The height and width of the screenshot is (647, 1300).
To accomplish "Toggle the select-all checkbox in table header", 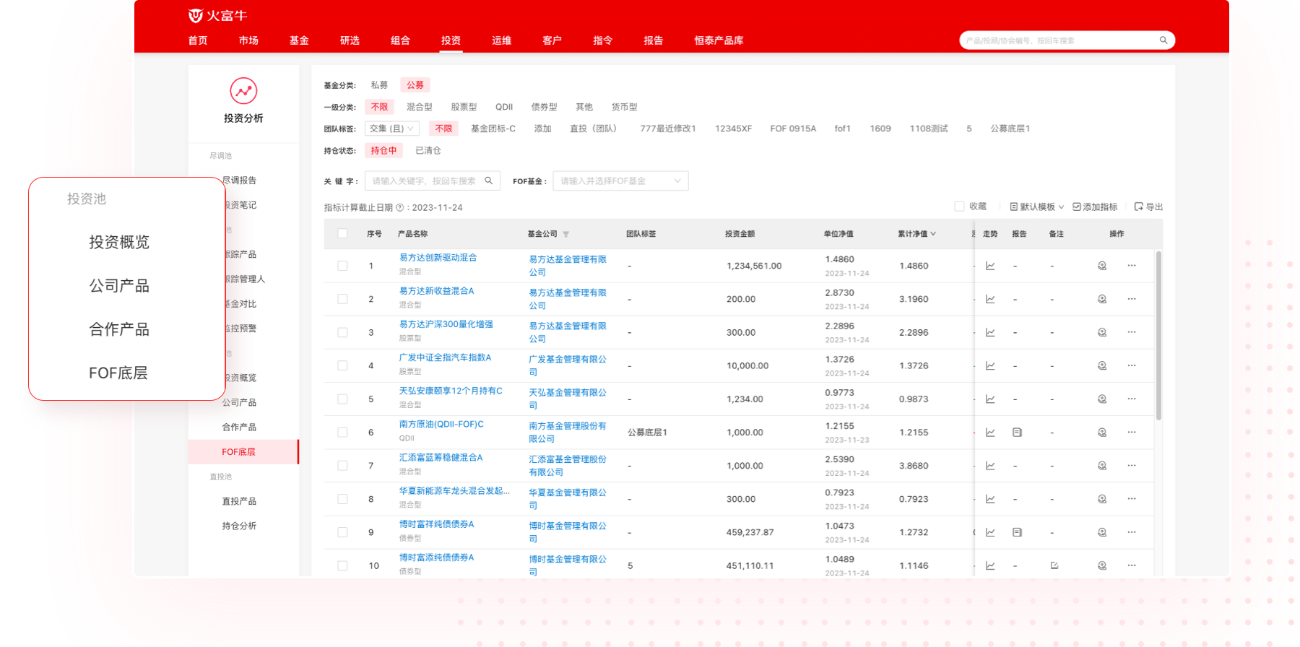I will click(x=342, y=233).
